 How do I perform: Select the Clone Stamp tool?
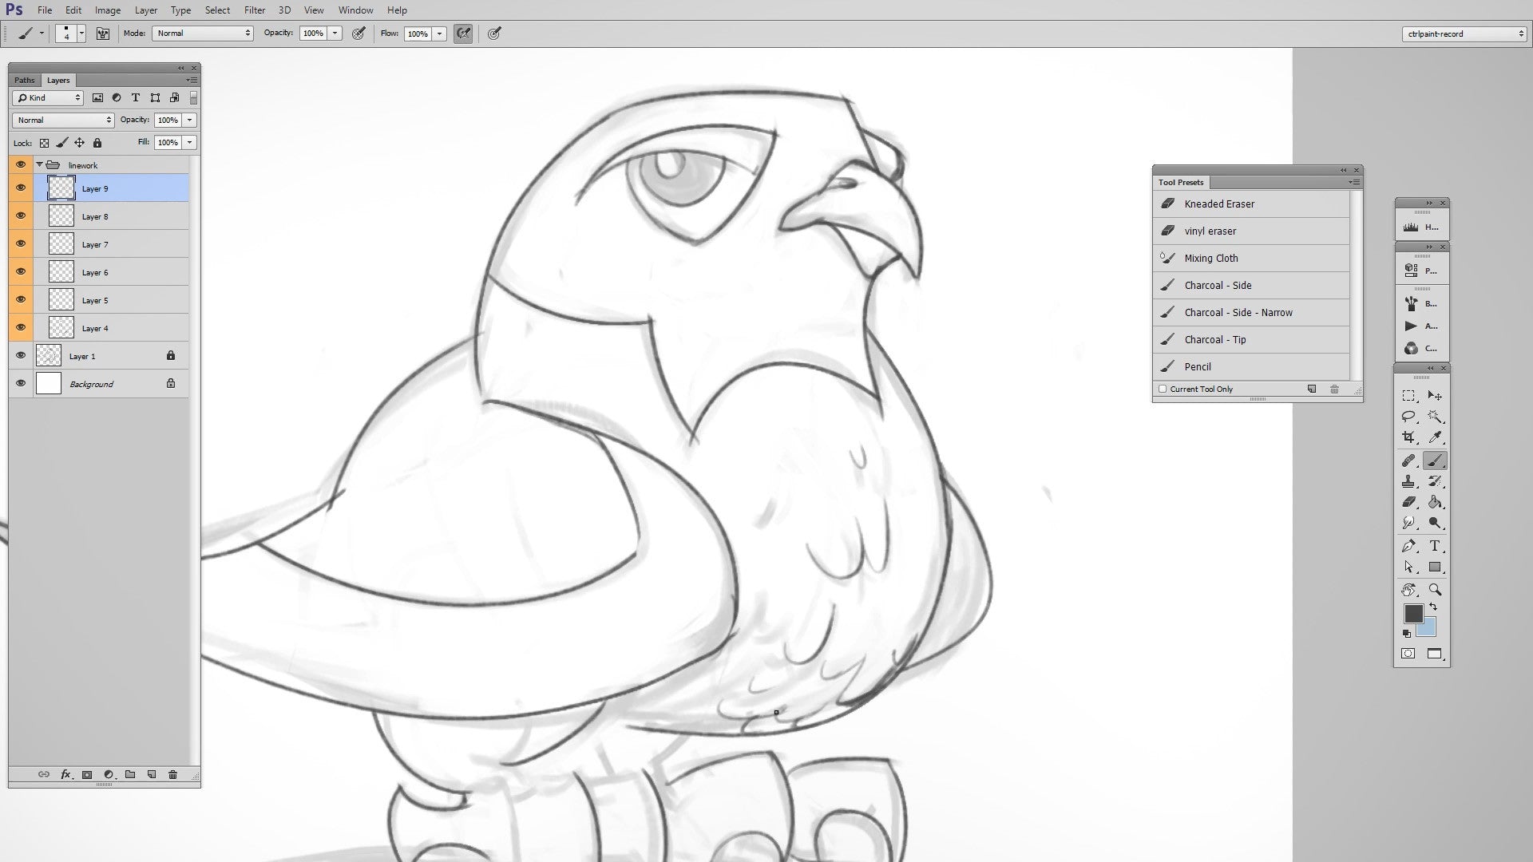[1409, 481]
